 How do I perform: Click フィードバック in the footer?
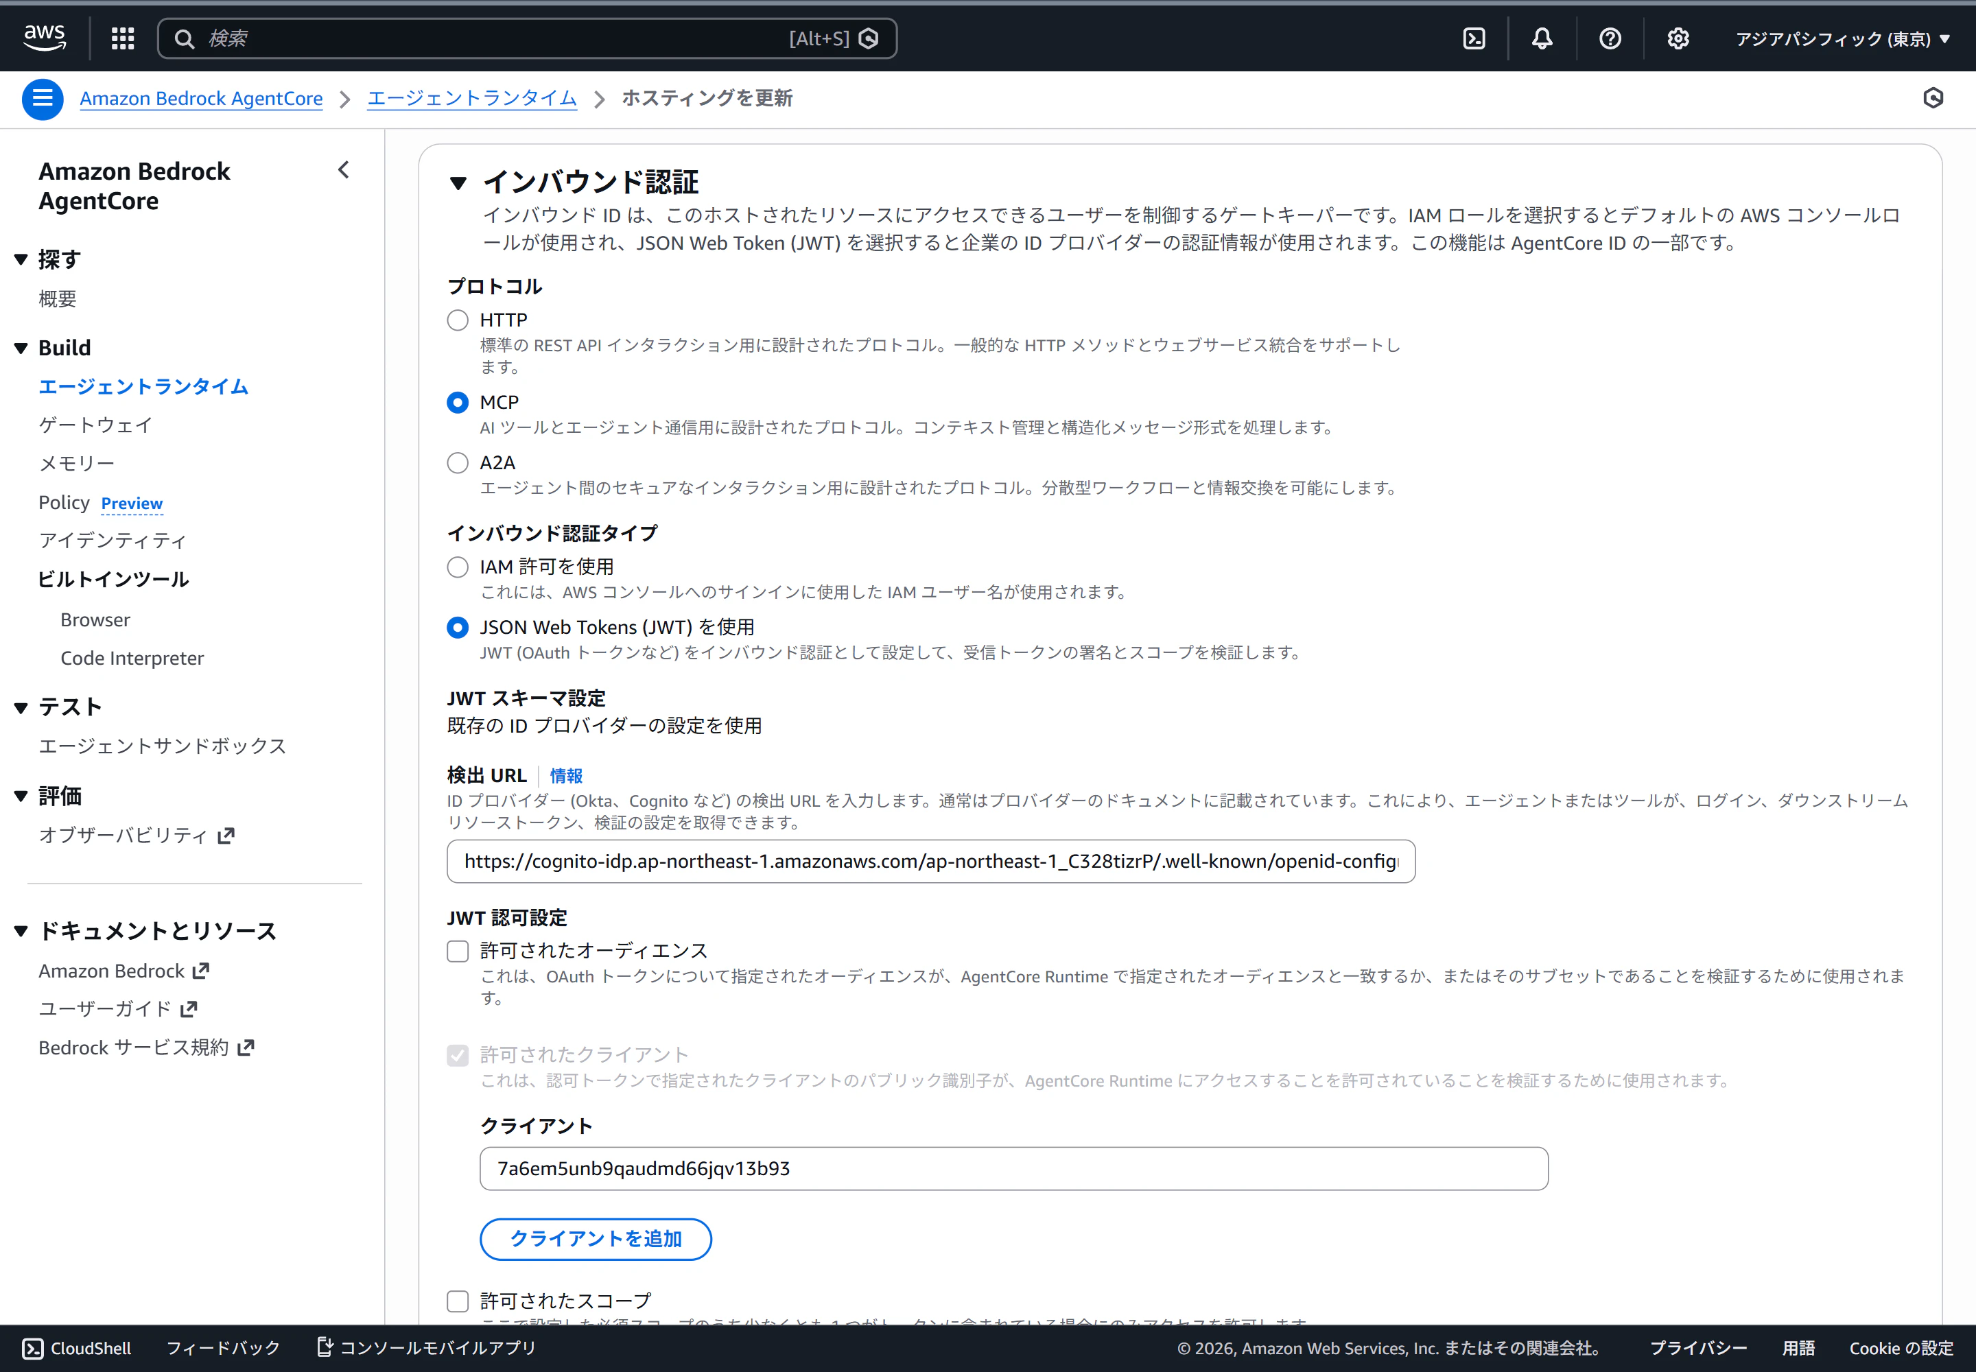(x=224, y=1347)
